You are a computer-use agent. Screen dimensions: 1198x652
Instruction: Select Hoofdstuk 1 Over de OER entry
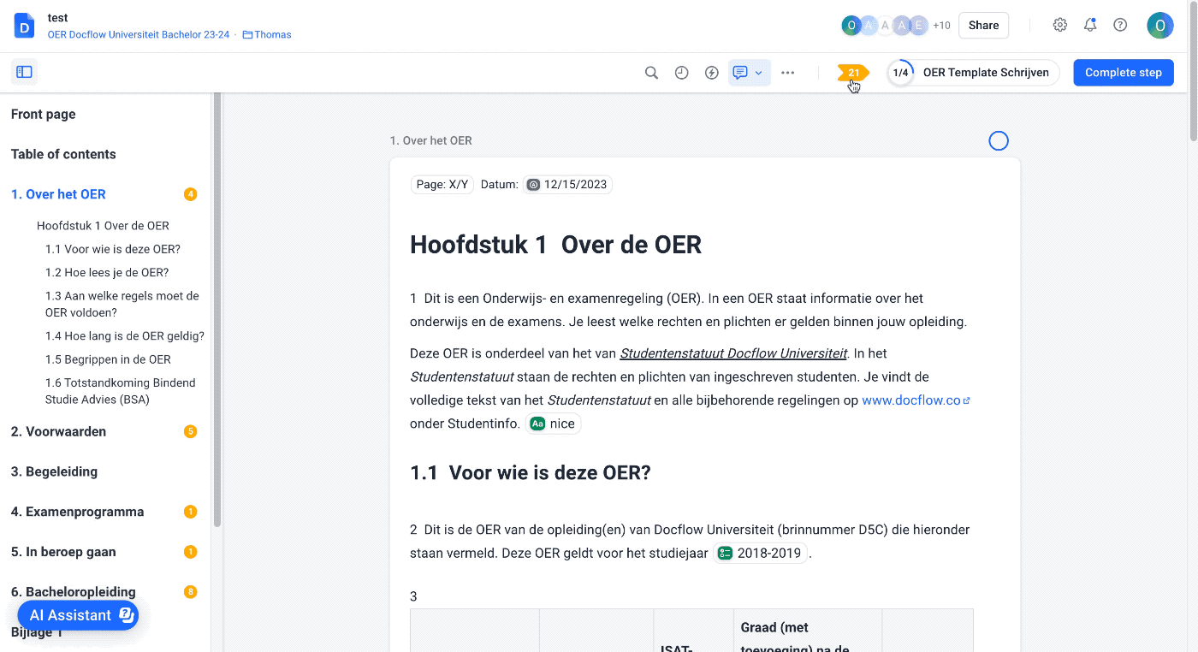coord(103,226)
